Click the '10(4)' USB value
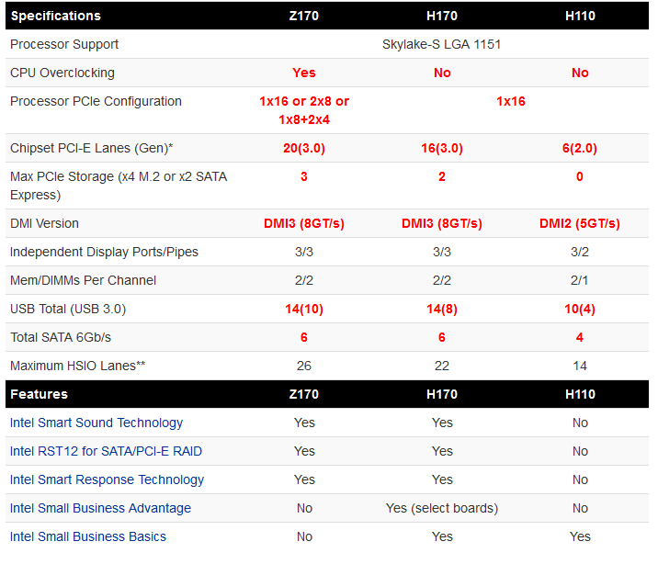Viewport: 658px width, 564px height. (x=580, y=309)
